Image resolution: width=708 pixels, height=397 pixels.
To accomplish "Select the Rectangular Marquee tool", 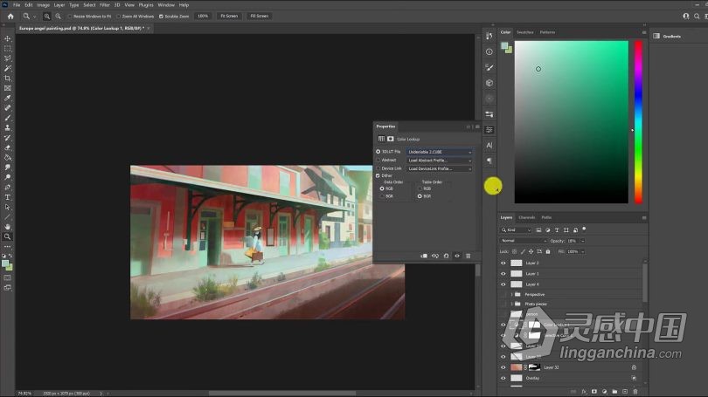I will 8,49.
